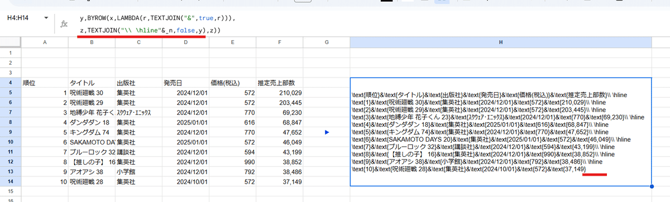Open the name box dropdown arrow
This screenshot has height=202, width=670.
(46, 18)
